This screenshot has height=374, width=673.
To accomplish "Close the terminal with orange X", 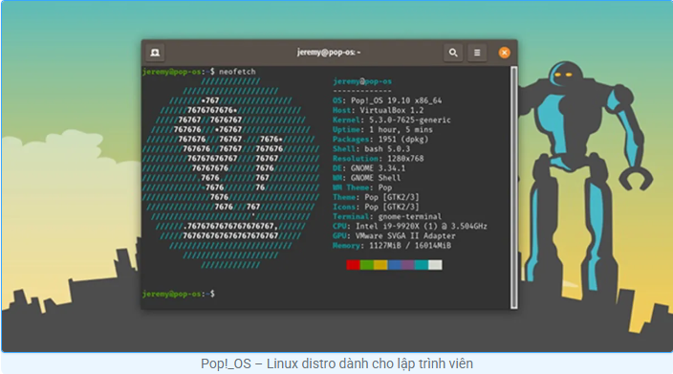I will click(x=505, y=53).
